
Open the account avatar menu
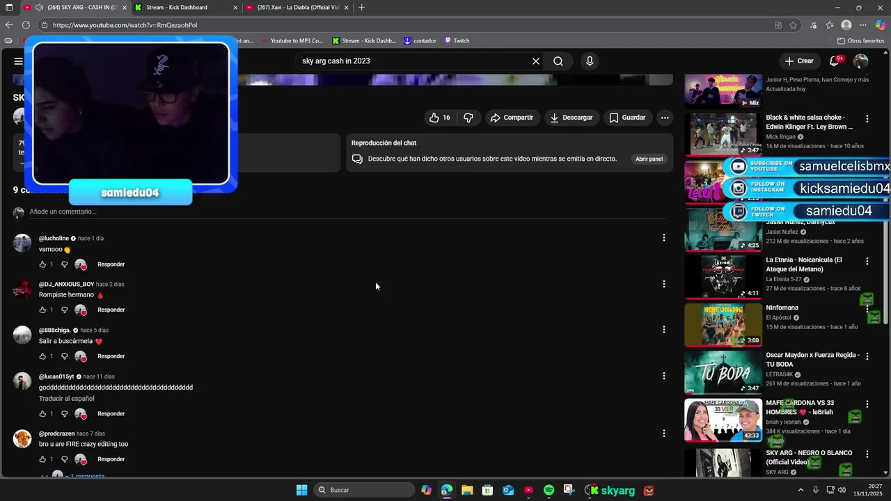coord(861,61)
